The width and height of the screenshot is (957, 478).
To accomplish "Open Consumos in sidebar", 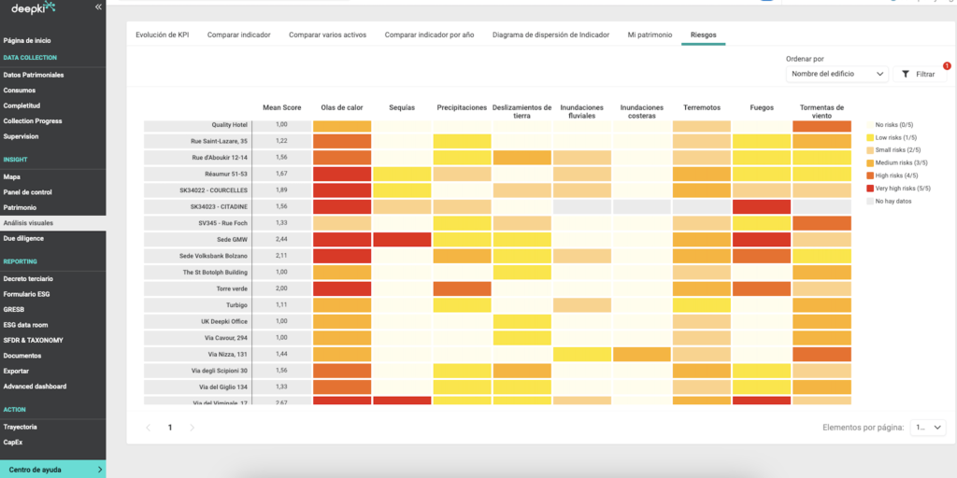I will coord(20,91).
